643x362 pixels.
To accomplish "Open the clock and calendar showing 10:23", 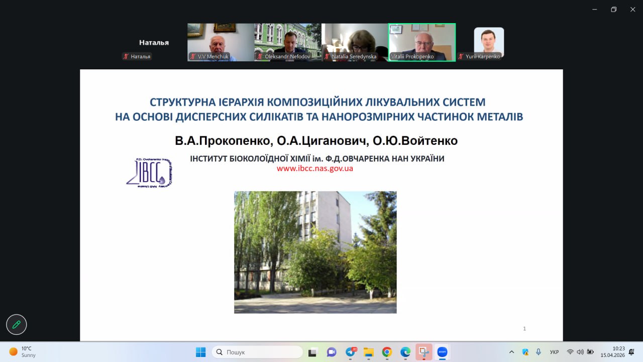I will pyautogui.click(x=612, y=352).
